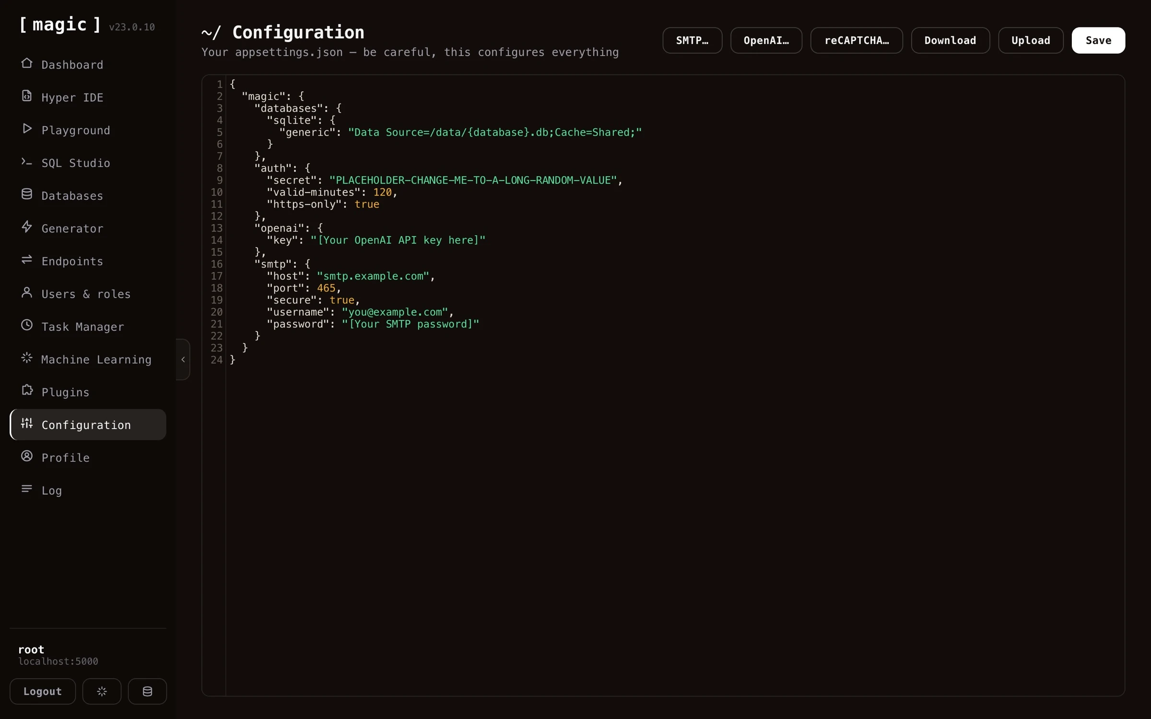Open the Endpoints page

tap(88, 261)
